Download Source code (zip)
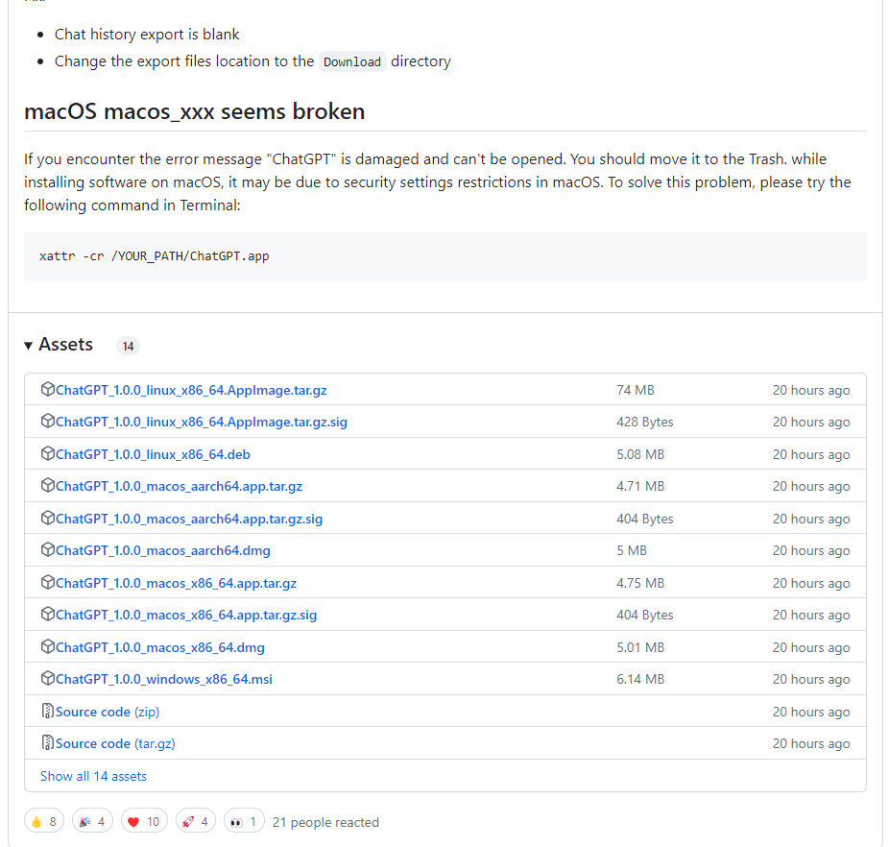Viewport: 889px width, 847px height. pos(108,712)
